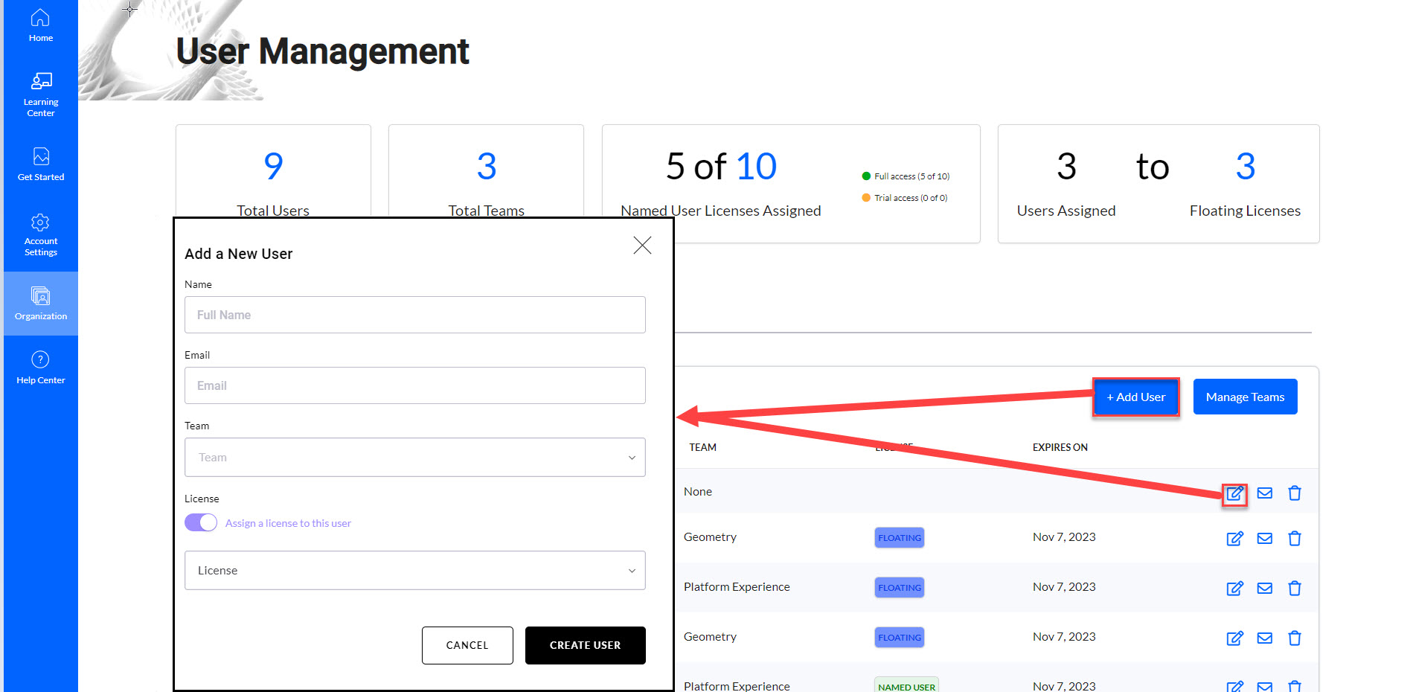
Task: Delete the second Geometry row user
Action: pos(1295,638)
